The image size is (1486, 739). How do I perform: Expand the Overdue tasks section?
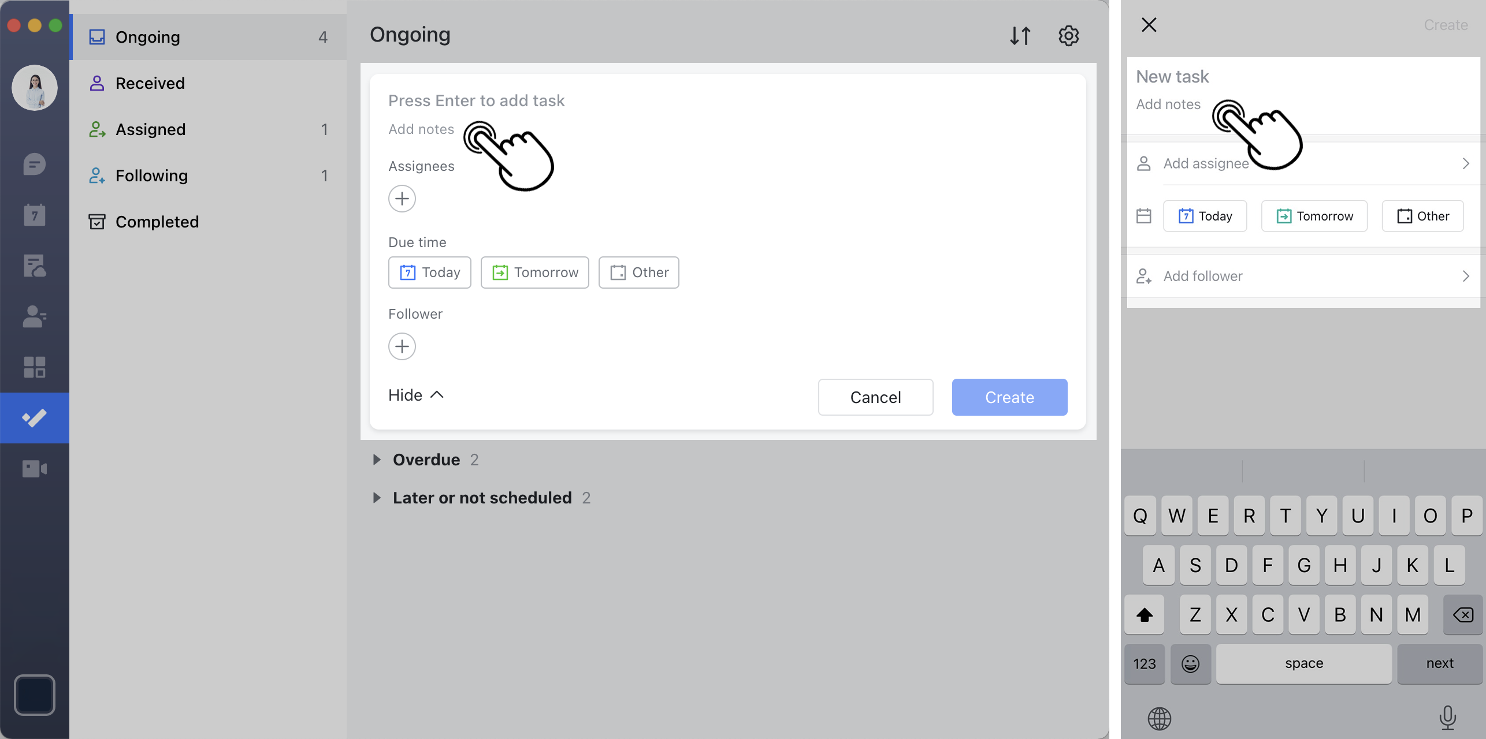pyautogui.click(x=378, y=460)
